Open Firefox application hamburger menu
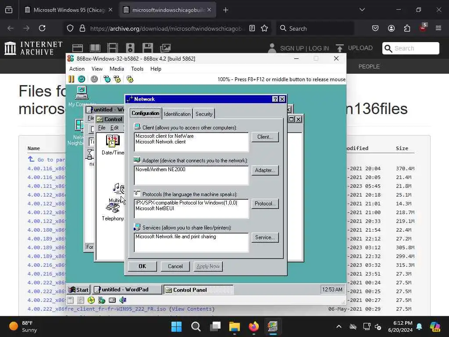 coord(438,28)
